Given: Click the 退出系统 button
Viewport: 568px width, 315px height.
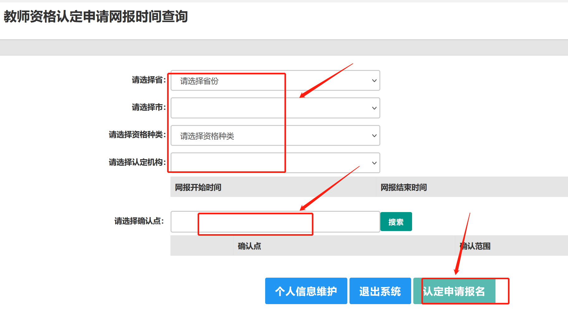Looking at the screenshot, I should [x=380, y=291].
